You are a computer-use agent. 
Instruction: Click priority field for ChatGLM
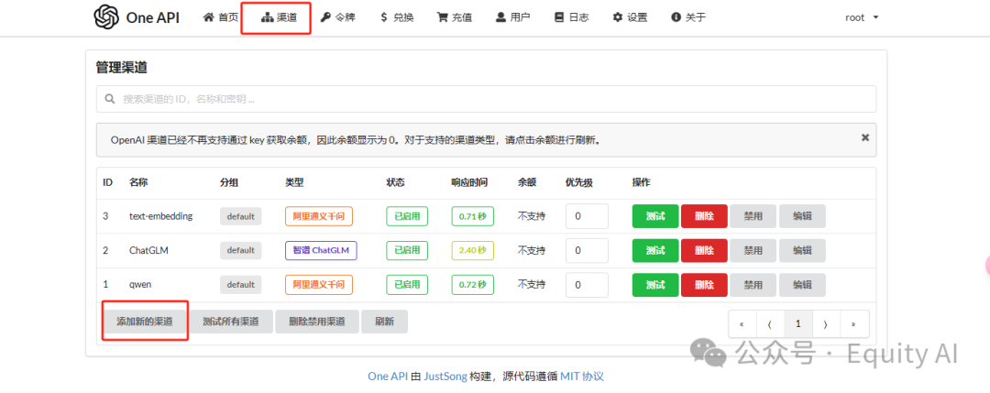point(588,250)
